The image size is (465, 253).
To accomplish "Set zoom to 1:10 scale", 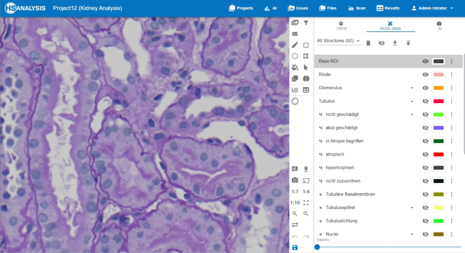I will (x=295, y=202).
